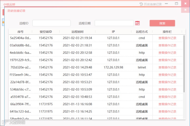190x126 pixels.
Task: Open 查看操作记录 for 10:53:47 row
Action: point(167,75)
